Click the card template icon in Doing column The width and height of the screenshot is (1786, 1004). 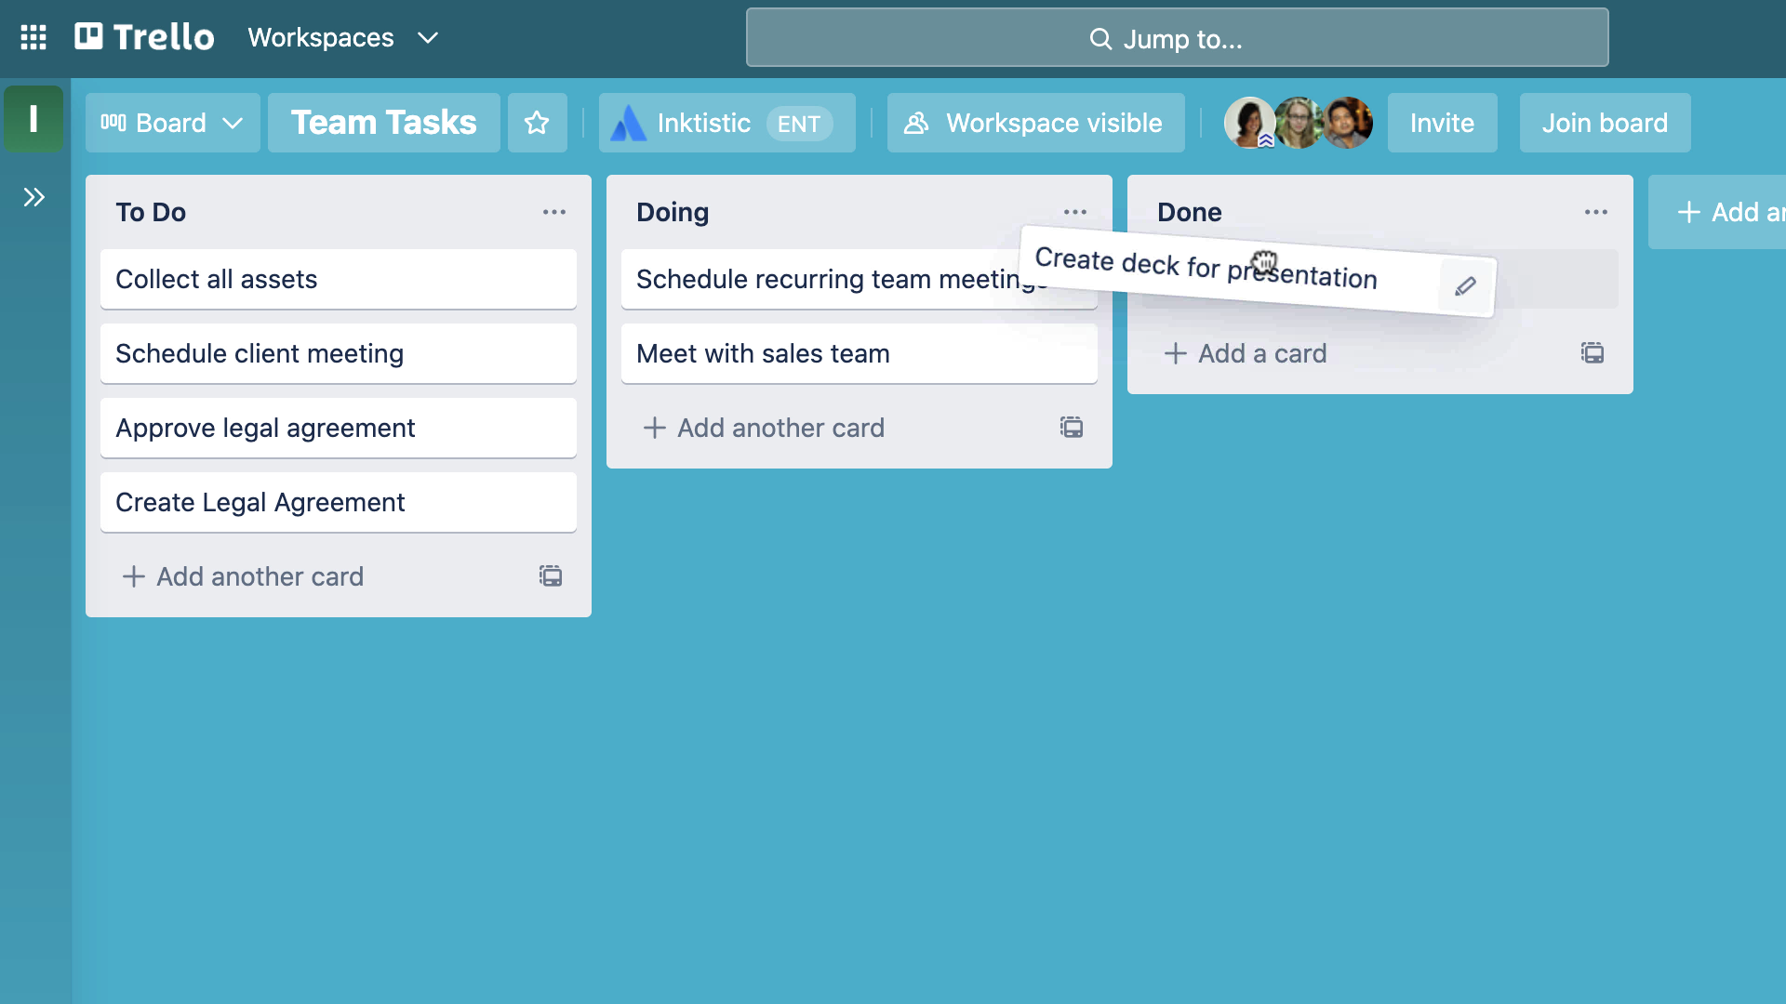pos(1071,428)
